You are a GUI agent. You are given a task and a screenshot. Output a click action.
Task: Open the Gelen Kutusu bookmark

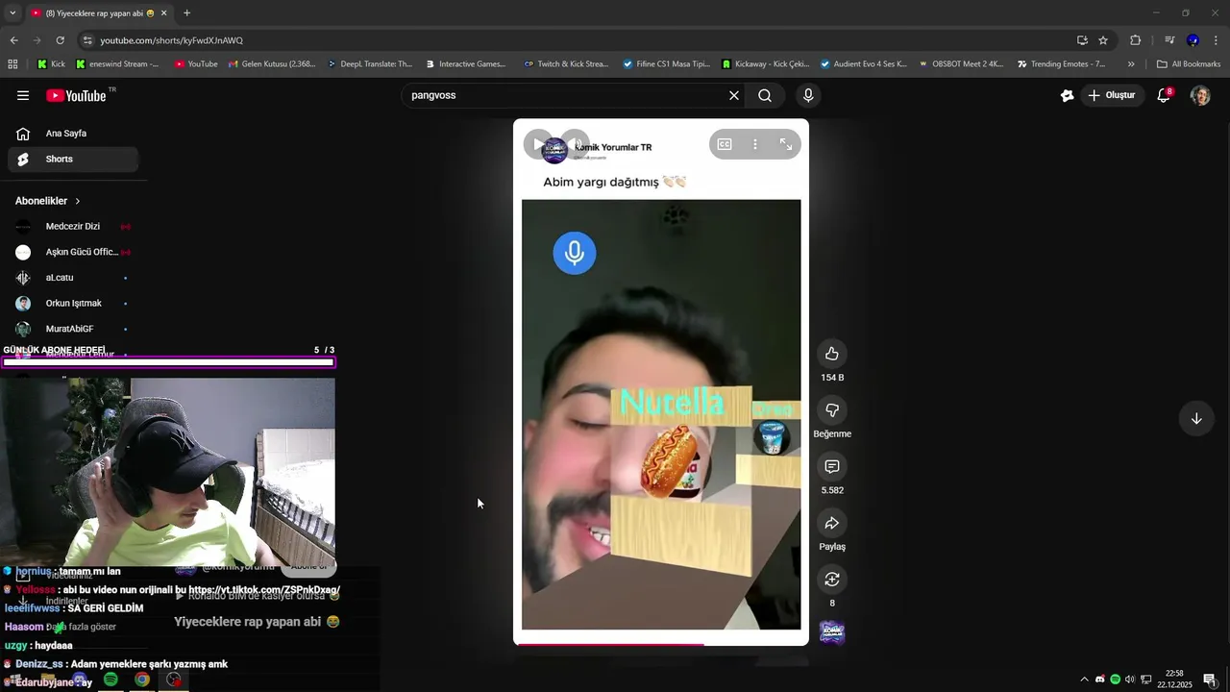tap(271, 64)
